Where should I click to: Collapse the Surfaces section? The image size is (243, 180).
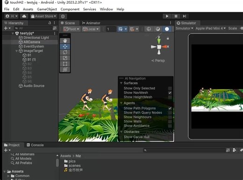[x=121, y=83]
